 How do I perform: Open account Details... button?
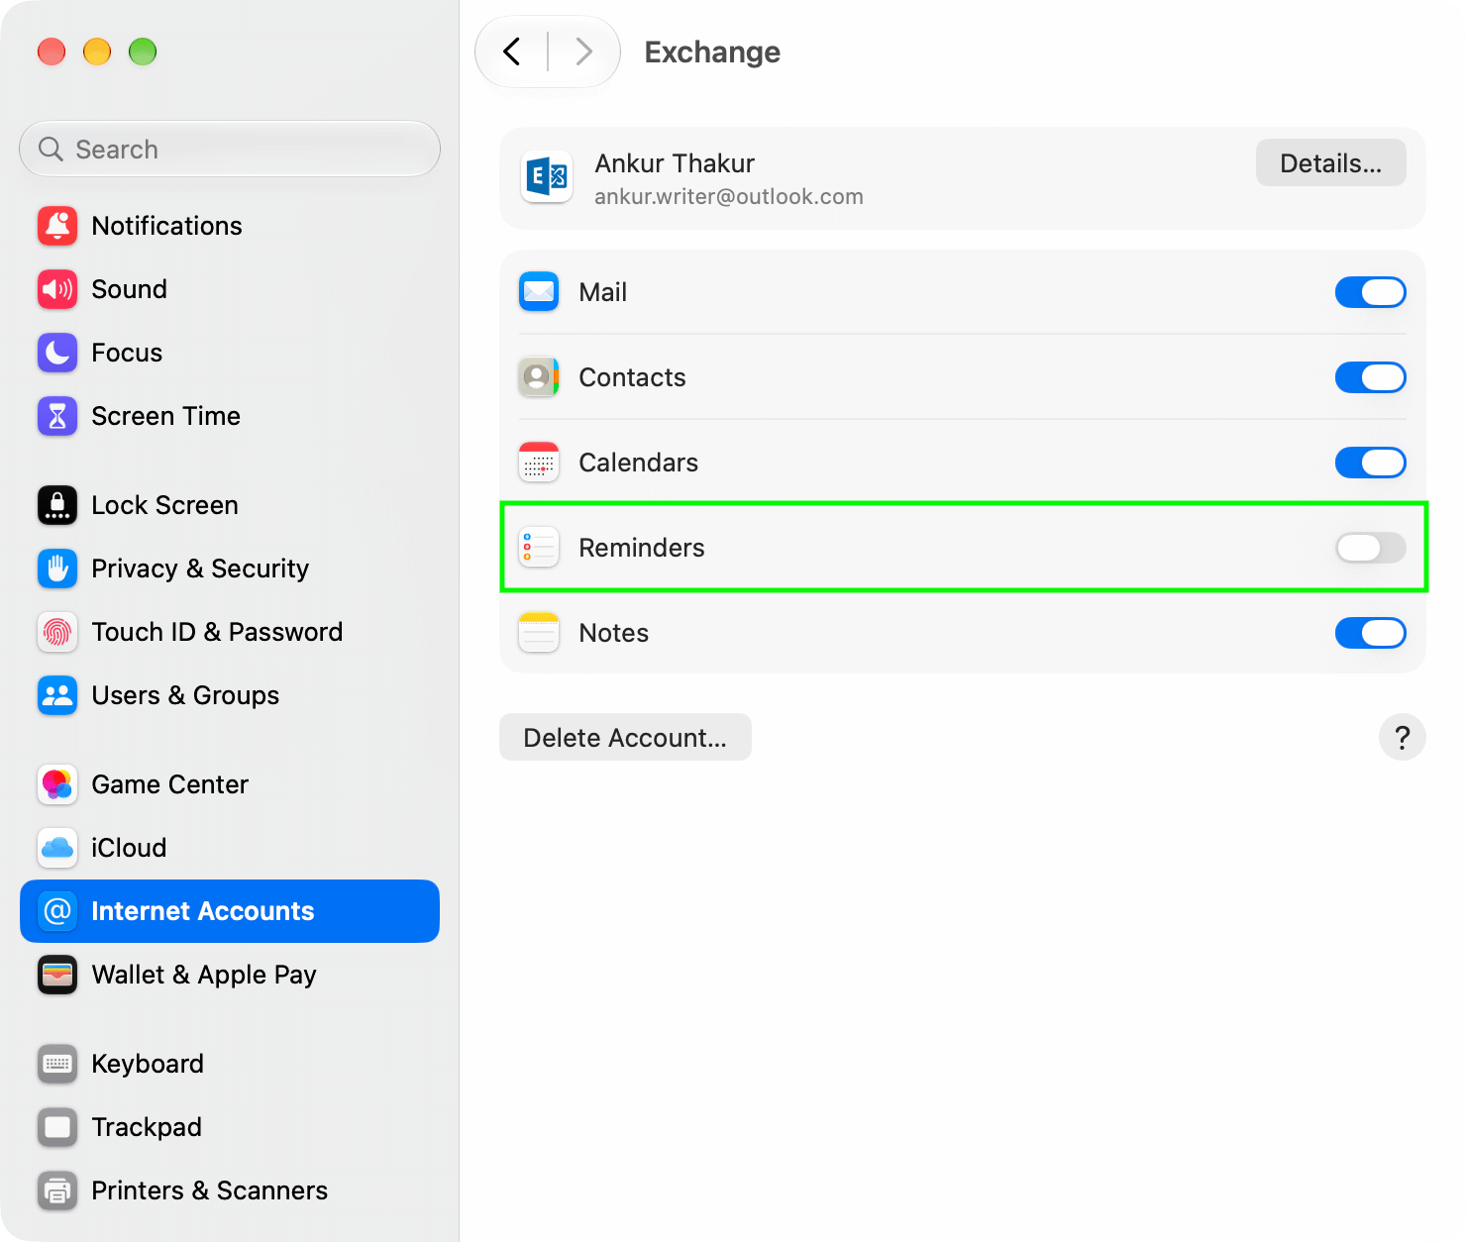(1331, 162)
